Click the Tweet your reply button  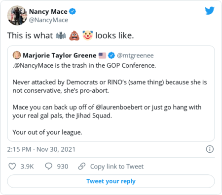[111, 181]
